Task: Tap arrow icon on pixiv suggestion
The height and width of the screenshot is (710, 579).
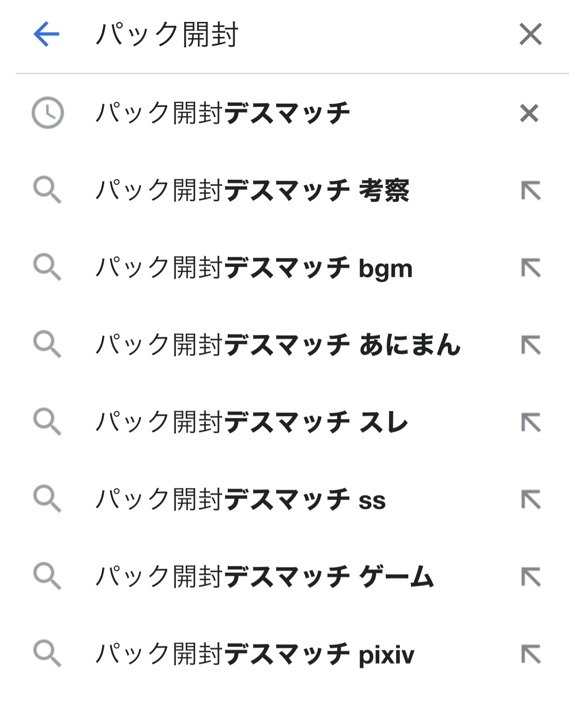Action: (x=531, y=654)
